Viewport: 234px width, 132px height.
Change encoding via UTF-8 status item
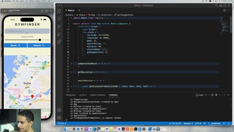(x=198, y=124)
